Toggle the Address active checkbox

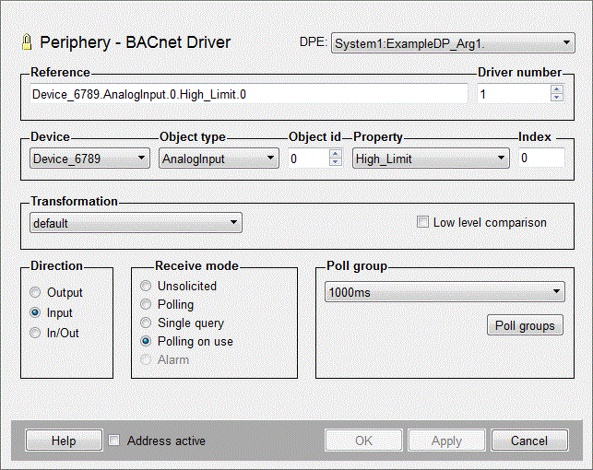[x=114, y=441]
